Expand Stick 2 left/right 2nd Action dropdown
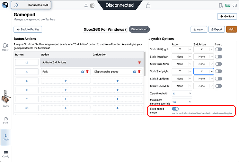The width and height of the screenshot is (239, 162). [x=203, y=71]
